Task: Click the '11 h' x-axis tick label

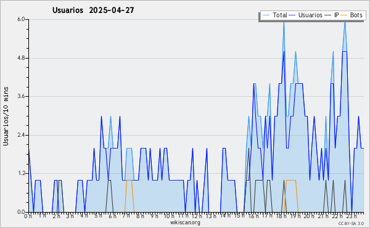Action: pos(183,216)
